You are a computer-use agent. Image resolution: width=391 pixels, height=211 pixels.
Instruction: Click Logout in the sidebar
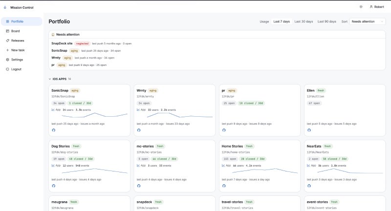22,69
